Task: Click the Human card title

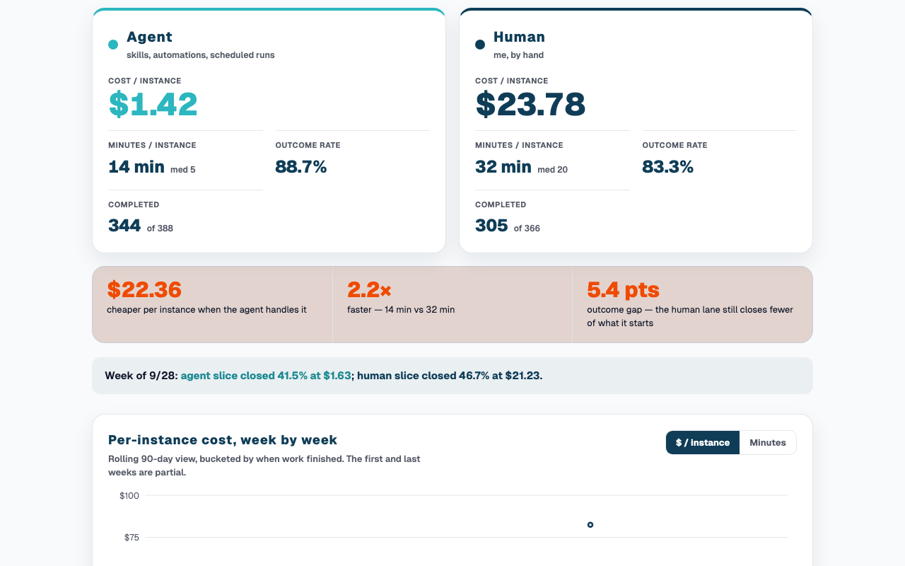Action: tap(519, 37)
